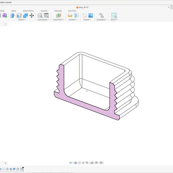Open the CONFIGURE dropdown menu

43,20
